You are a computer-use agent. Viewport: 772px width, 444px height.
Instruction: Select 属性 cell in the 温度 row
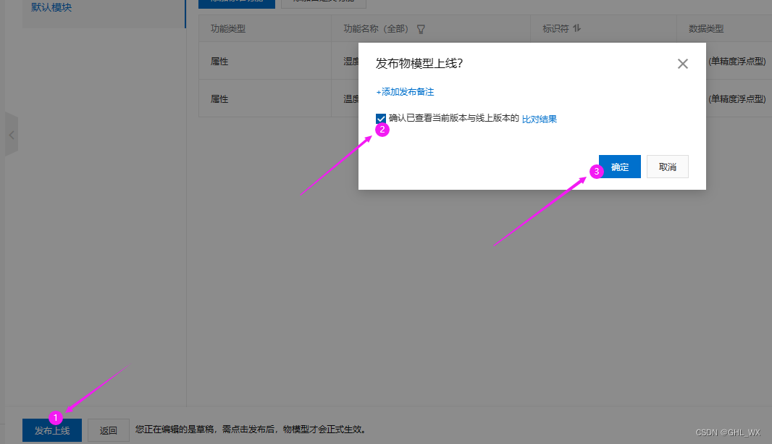[x=219, y=99]
